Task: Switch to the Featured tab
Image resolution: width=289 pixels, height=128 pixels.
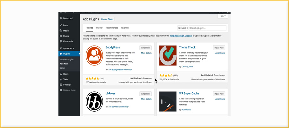Action: [89, 28]
